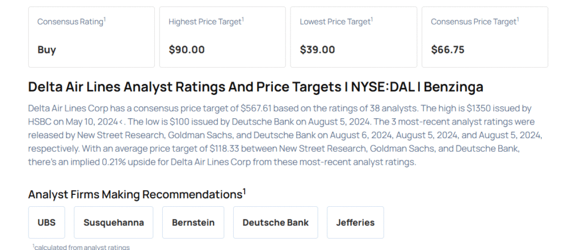Click the footnote superscript after Highest Price Target
The height and width of the screenshot is (250, 581).
pos(243,19)
